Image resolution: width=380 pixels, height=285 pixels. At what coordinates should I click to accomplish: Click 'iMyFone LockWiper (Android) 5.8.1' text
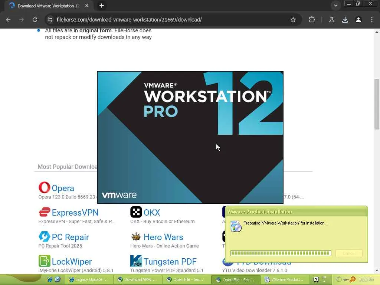click(x=76, y=270)
